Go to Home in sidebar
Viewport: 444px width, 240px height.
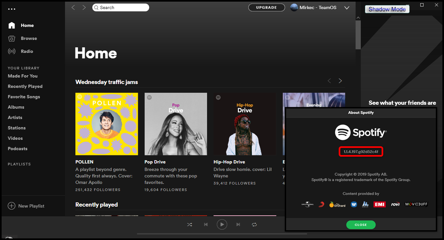[x=27, y=25]
